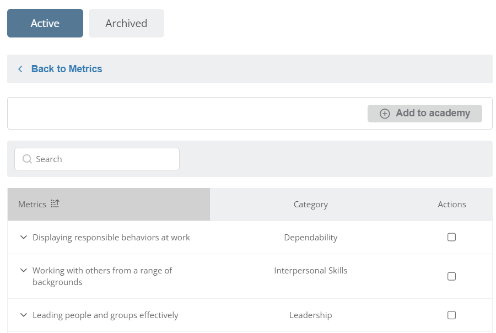Select checkbox for Working with others row
Viewport: 496px width, 333px height.
pos(452,276)
